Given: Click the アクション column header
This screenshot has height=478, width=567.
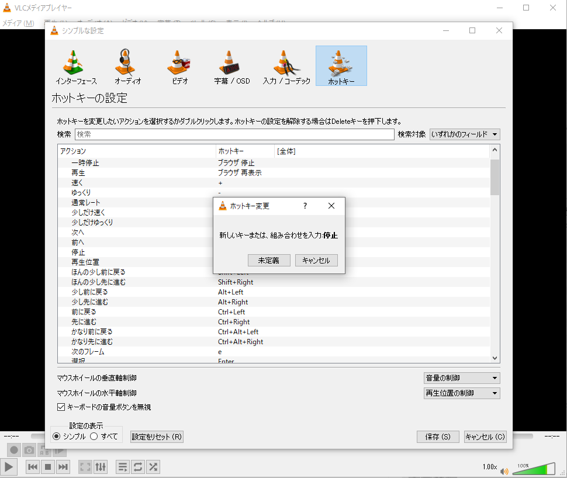Looking at the screenshot, I should pos(137,151).
